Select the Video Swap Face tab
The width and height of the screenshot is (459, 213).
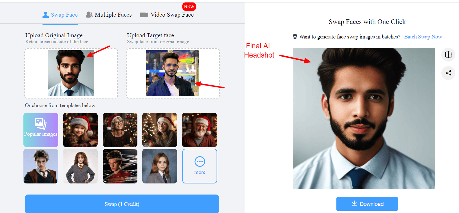click(167, 15)
